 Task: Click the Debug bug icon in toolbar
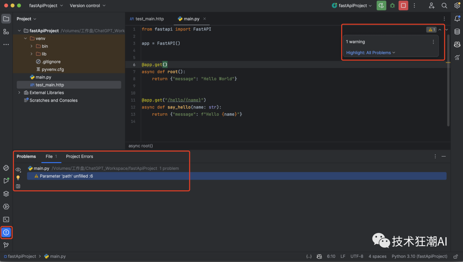tap(392, 6)
